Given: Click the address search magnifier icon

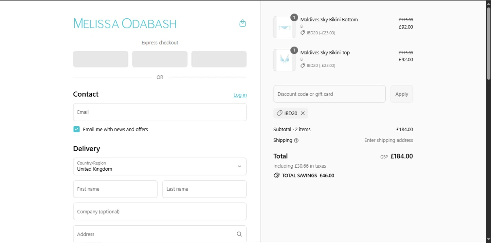Looking at the screenshot, I should 239,234.
